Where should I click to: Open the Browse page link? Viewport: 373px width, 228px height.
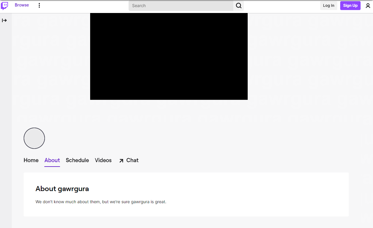point(22,5)
